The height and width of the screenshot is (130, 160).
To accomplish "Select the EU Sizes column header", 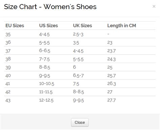I will click(15, 26).
